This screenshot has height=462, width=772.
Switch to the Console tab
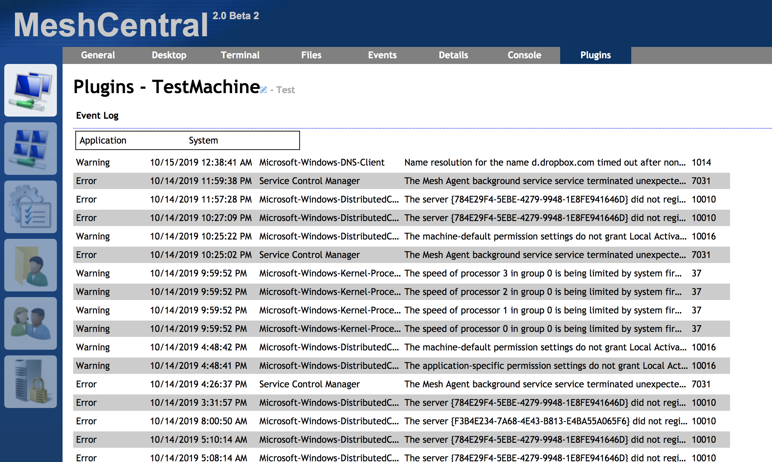(525, 55)
